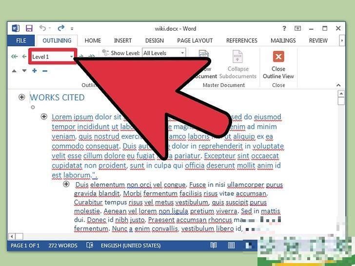
Task: Click the vertical scrollbar up arrow
Action: point(341,94)
